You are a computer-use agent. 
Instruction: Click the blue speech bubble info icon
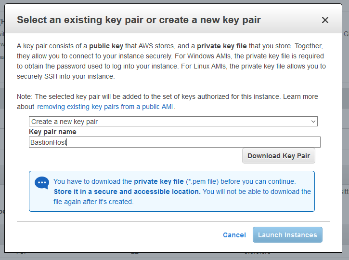pos(42,183)
